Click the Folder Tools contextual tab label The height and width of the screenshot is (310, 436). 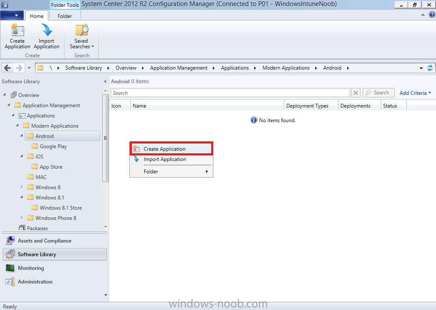tap(65, 5)
